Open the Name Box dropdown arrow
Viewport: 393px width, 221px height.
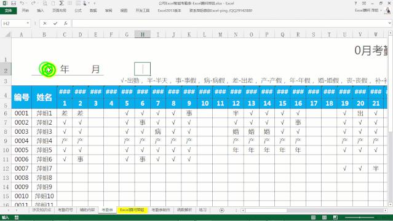tap(28, 23)
